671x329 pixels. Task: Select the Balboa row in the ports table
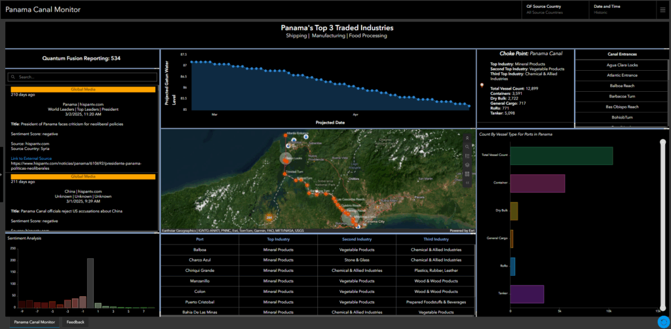coord(200,250)
